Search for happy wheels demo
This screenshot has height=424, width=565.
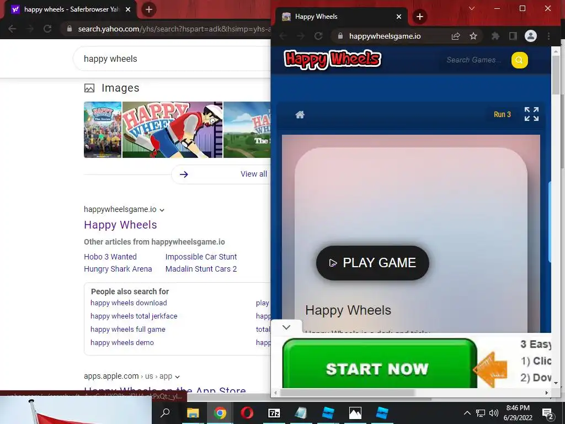(122, 342)
